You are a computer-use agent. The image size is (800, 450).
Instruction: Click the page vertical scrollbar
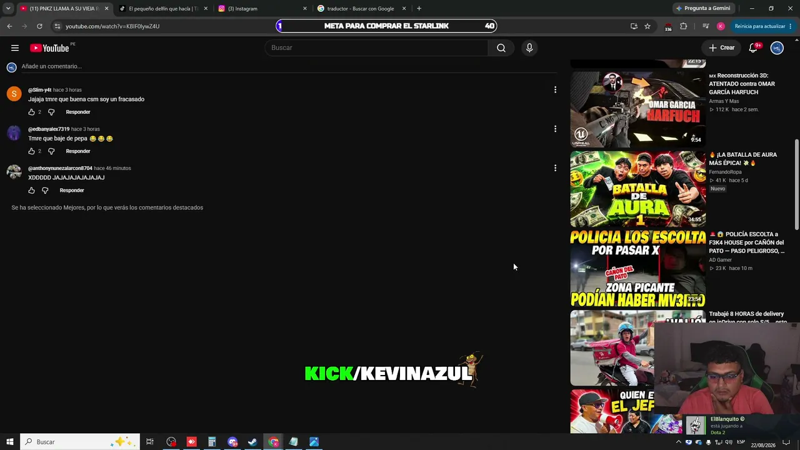click(796, 184)
